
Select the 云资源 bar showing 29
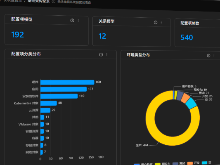point(45,110)
